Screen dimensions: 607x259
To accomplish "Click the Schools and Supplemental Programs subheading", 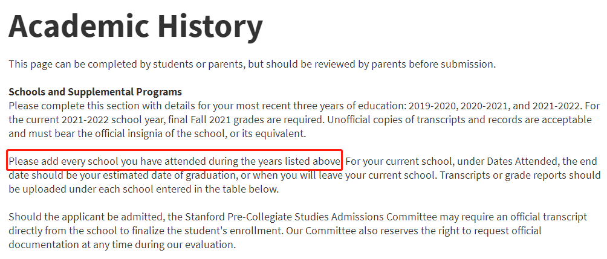I will click(x=95, y=92).
